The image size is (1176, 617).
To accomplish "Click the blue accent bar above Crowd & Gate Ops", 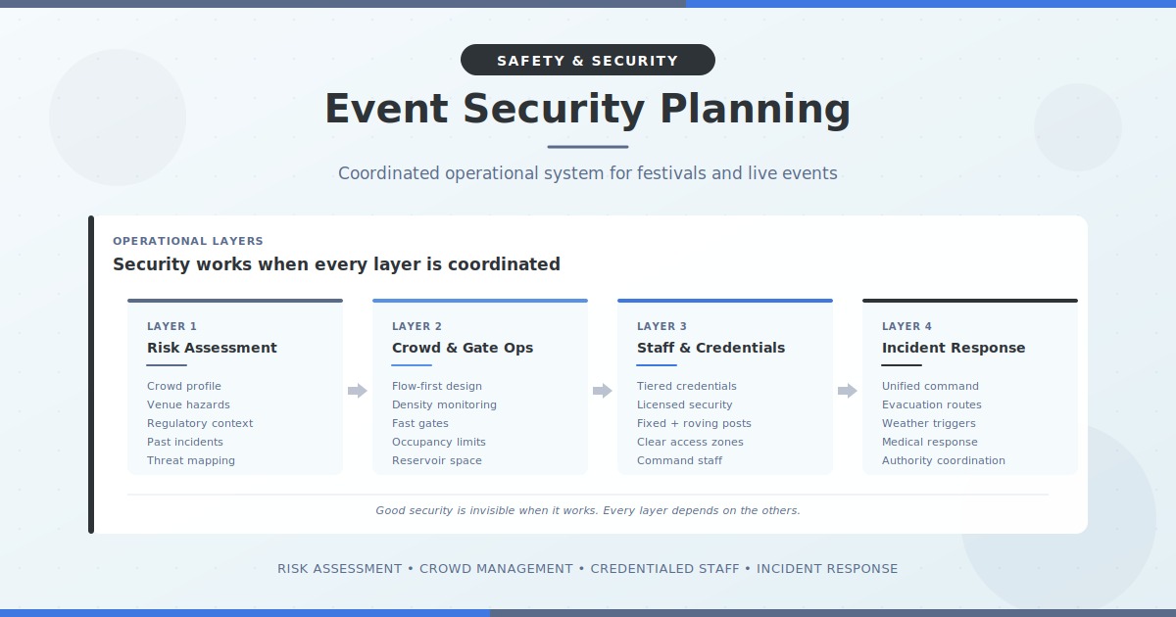I will pos(480,301).
